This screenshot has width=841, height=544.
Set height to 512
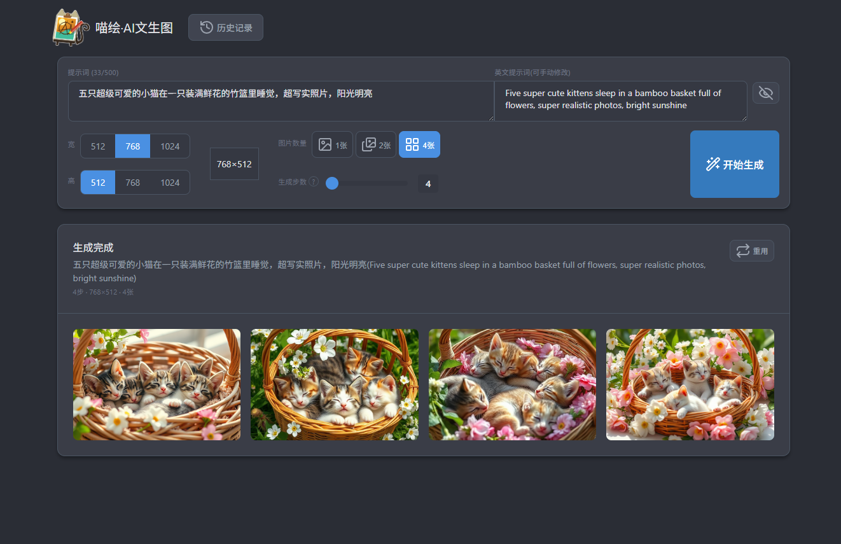[x=98, y=182]
